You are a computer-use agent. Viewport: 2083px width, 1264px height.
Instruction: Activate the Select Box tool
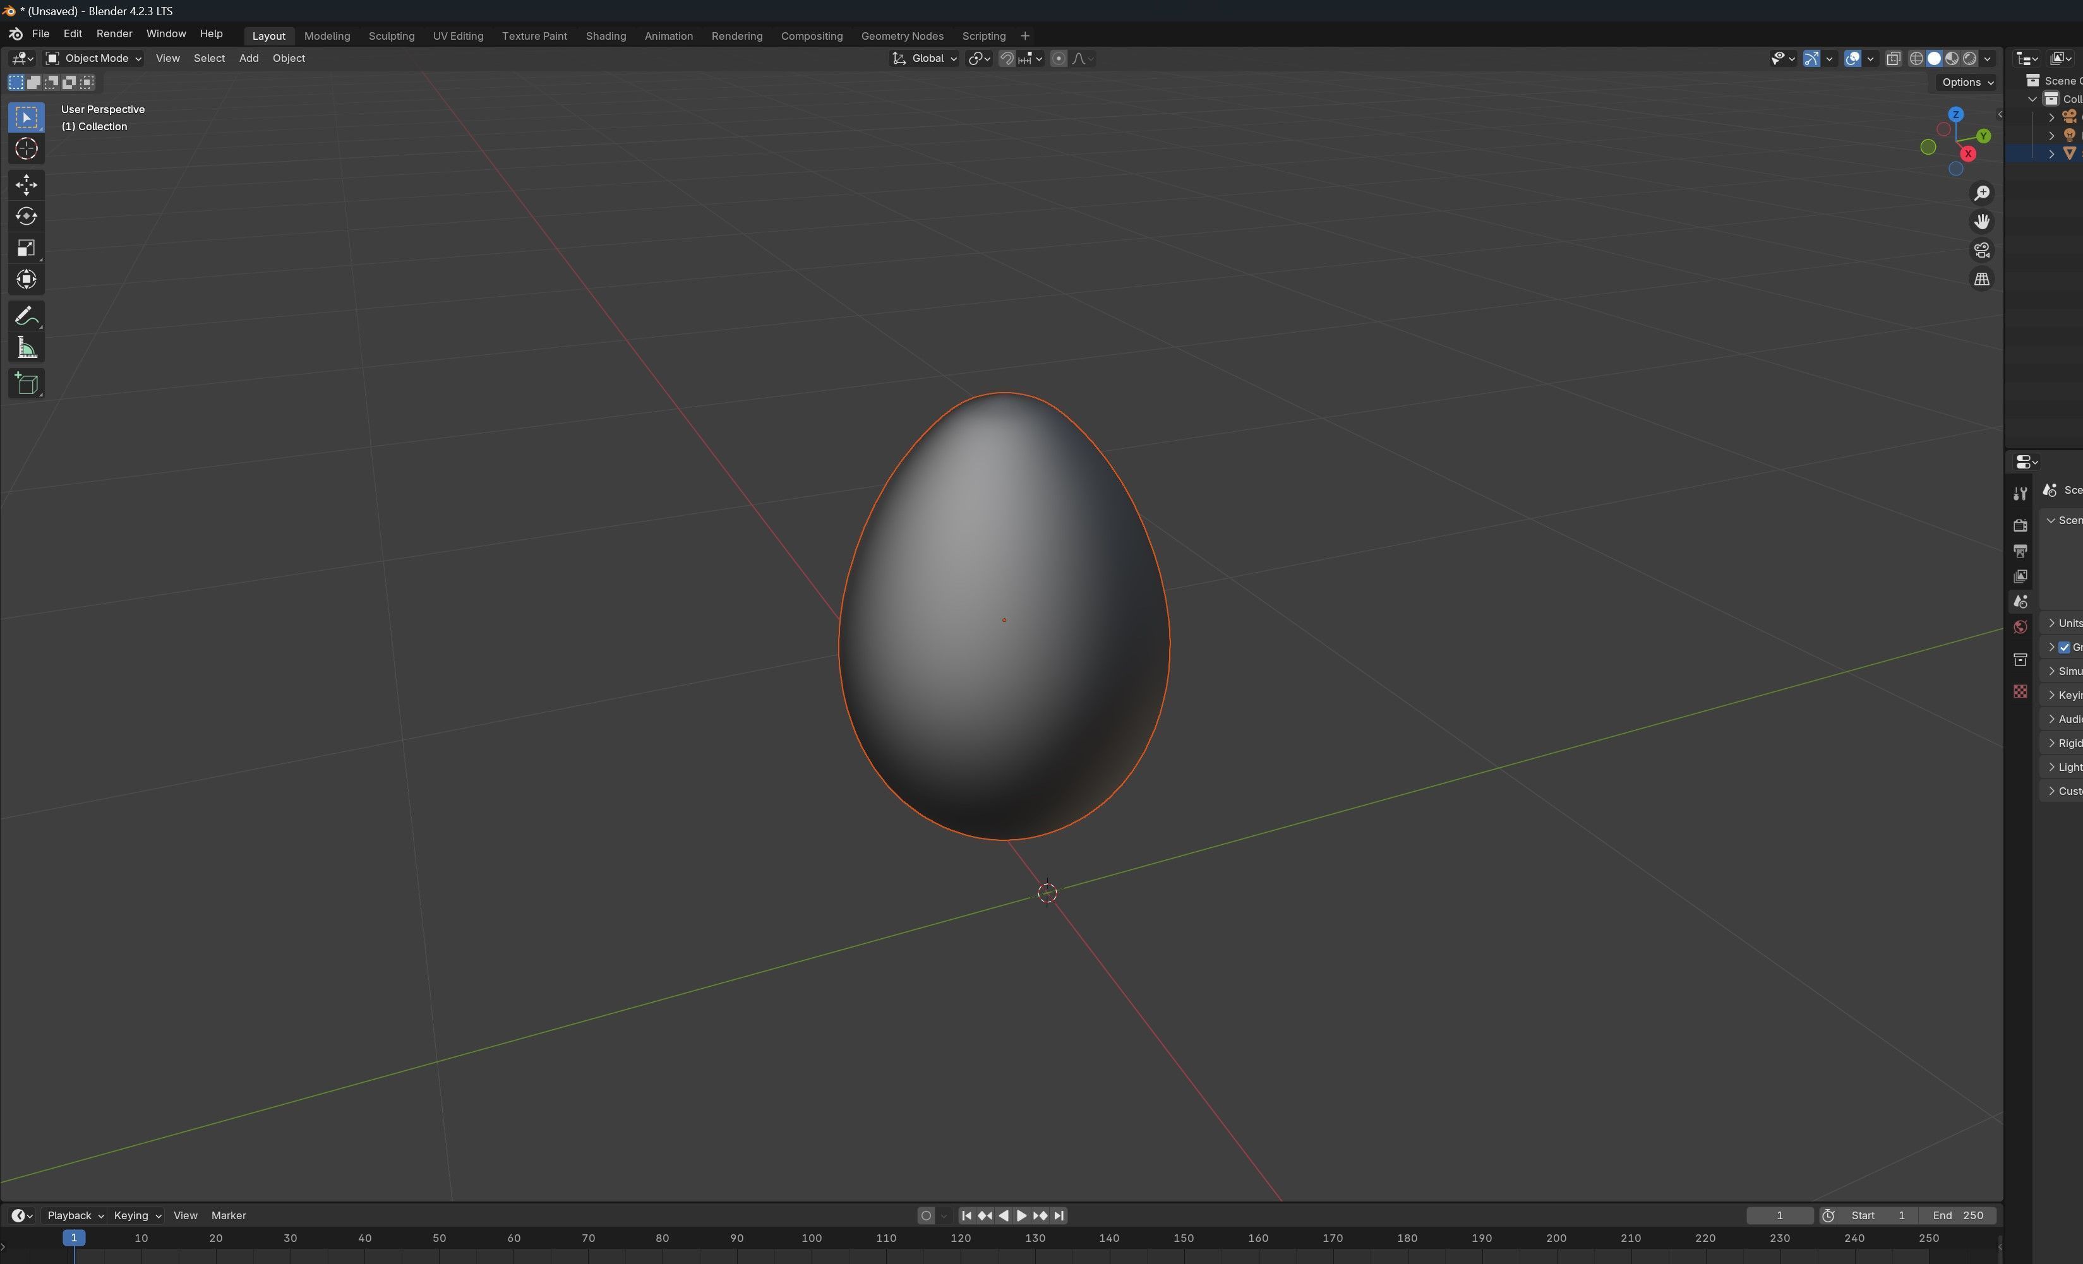26,117
